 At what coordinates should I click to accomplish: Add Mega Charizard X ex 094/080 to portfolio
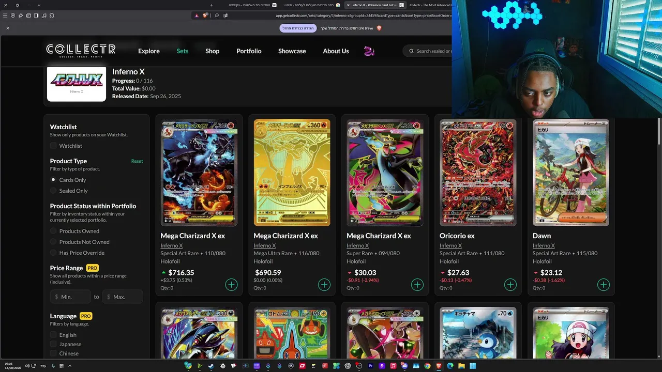(417, 285)
